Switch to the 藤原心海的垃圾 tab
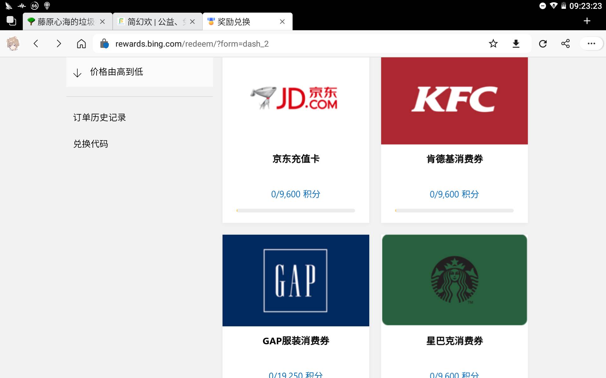 [x=66, y=22]
